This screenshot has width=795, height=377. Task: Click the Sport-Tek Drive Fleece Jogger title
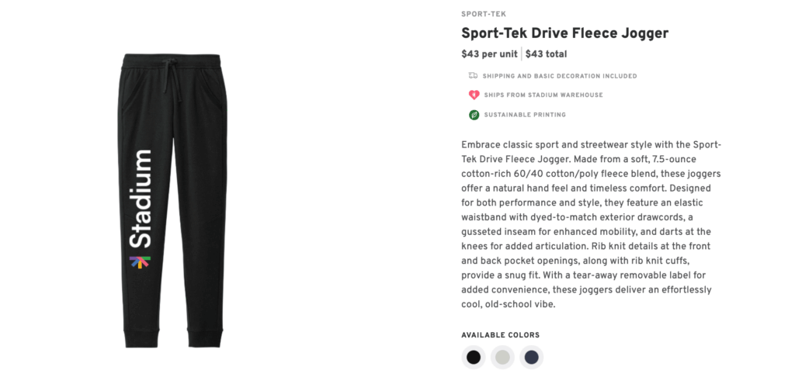click(x=564, y=33)
